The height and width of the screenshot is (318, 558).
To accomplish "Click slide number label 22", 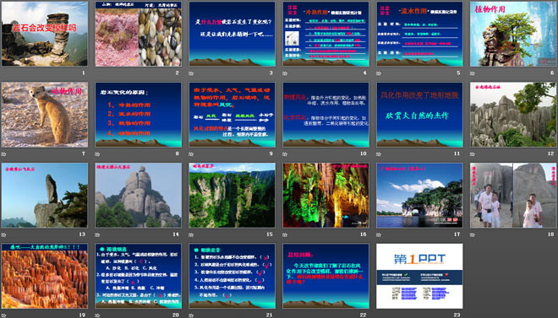I will point(363,315).
